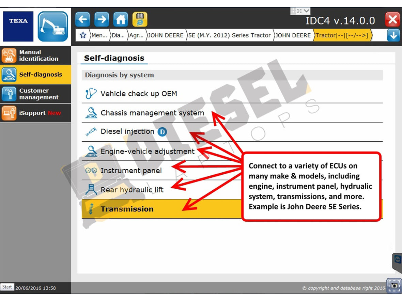Take a screenshot with camera icon

[394, 285]
